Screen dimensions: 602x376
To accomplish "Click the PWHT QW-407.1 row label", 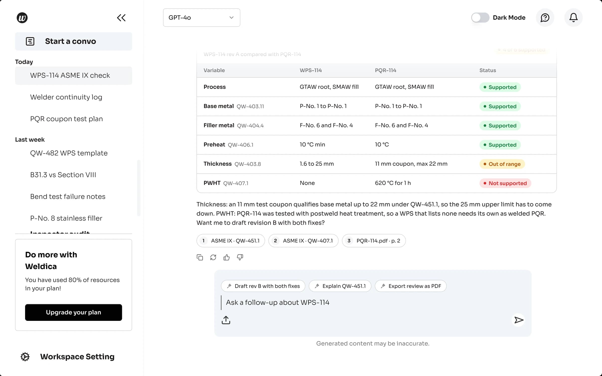I will (x=226, y=183).
